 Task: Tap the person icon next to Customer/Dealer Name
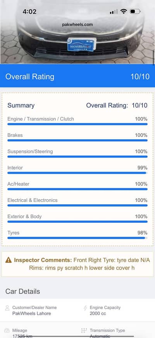[7, 308]
